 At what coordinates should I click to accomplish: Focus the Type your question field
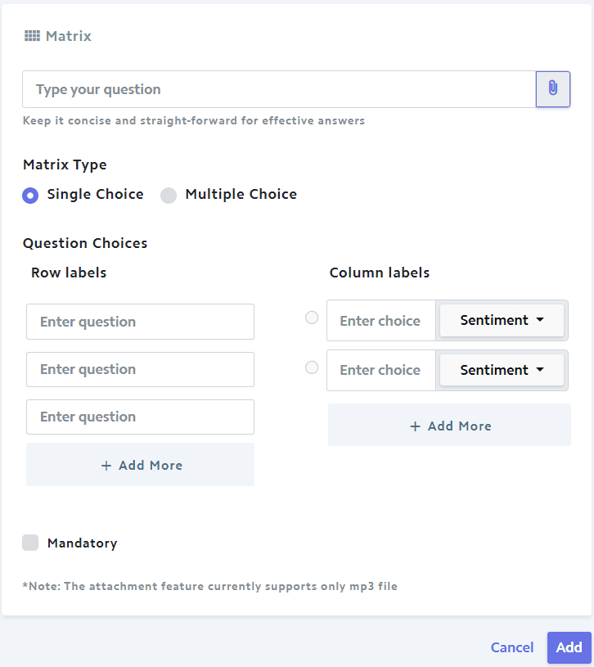pyautogui.click(x=279, y=89)
